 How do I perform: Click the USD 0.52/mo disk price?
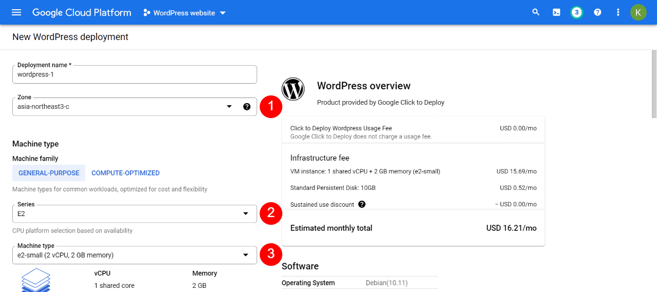(518, 188)
